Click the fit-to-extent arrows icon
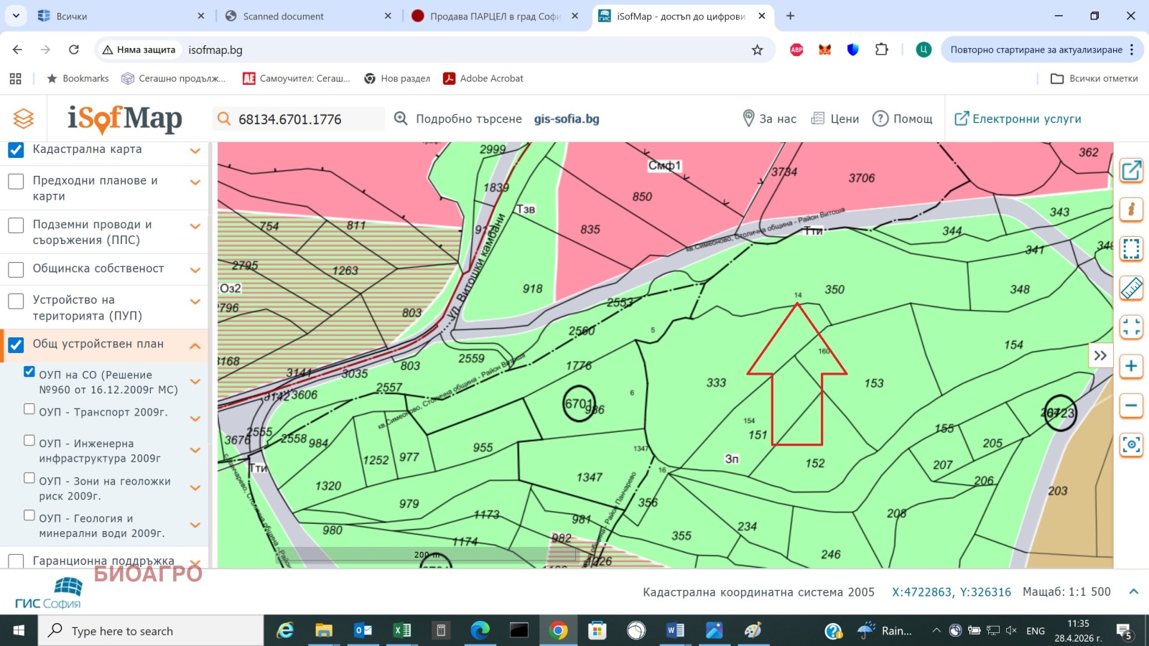The height and width of the screenshot is (646, 1149). click(x=1131, y=327)
